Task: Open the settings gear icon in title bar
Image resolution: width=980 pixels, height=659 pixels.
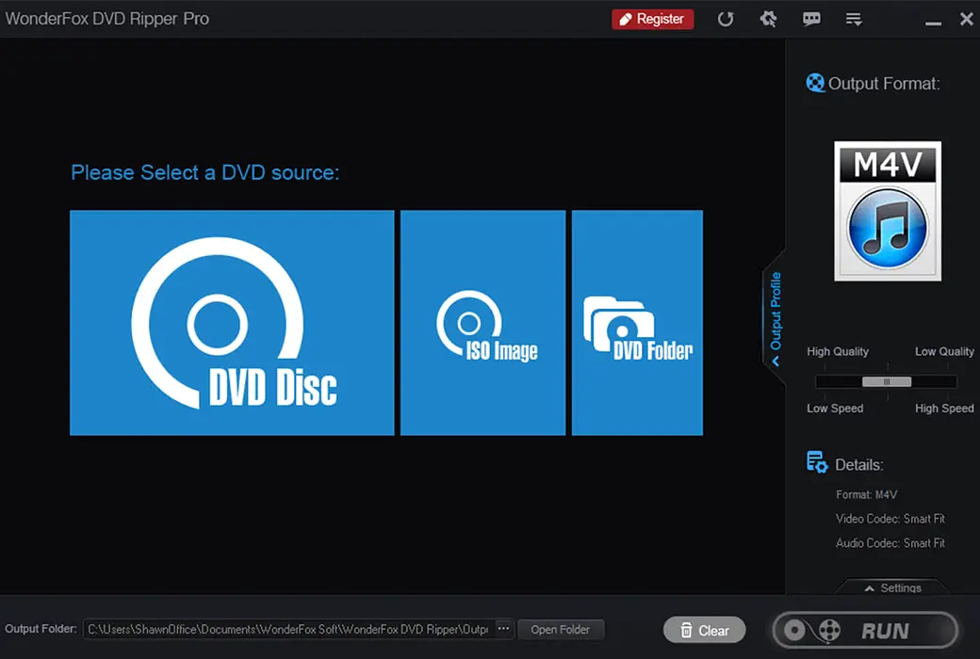Action: click(x=768, y=20)
